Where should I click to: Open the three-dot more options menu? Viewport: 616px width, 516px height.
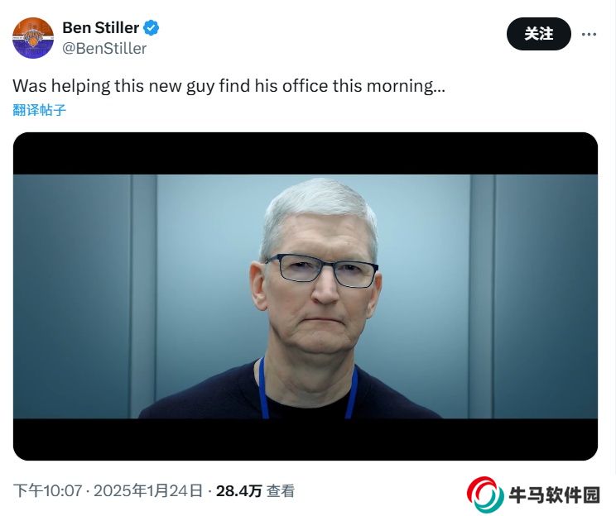click(x=589, y=34)
